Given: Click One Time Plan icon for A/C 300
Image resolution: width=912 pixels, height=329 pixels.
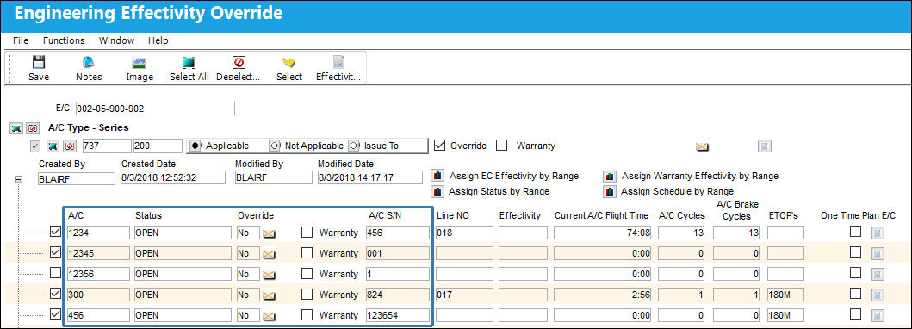Looking at the screenshot, I should pos(877,295).
